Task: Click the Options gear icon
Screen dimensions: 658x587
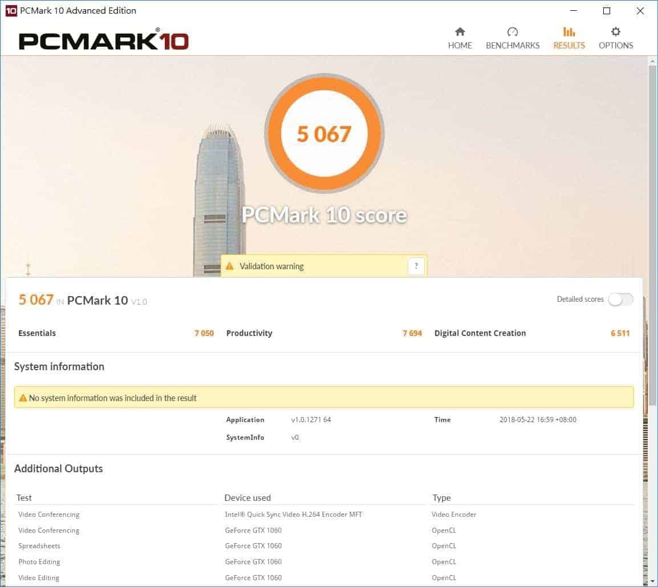Action: [x=616, y=31]
